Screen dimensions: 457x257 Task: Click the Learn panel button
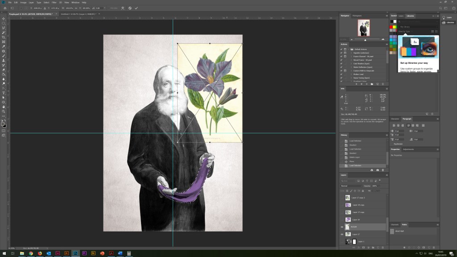447,17
